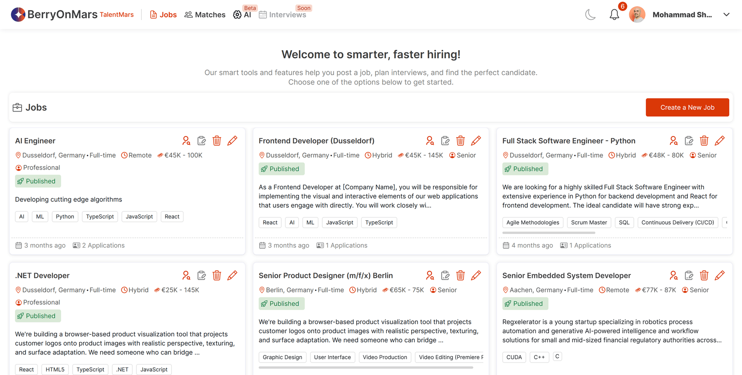Open Mohammad's profile avatar

[x=637, y=15]
